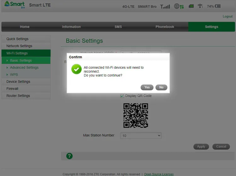
Task: Click the Wi-Fi connected devices icon
Action: 200,6
